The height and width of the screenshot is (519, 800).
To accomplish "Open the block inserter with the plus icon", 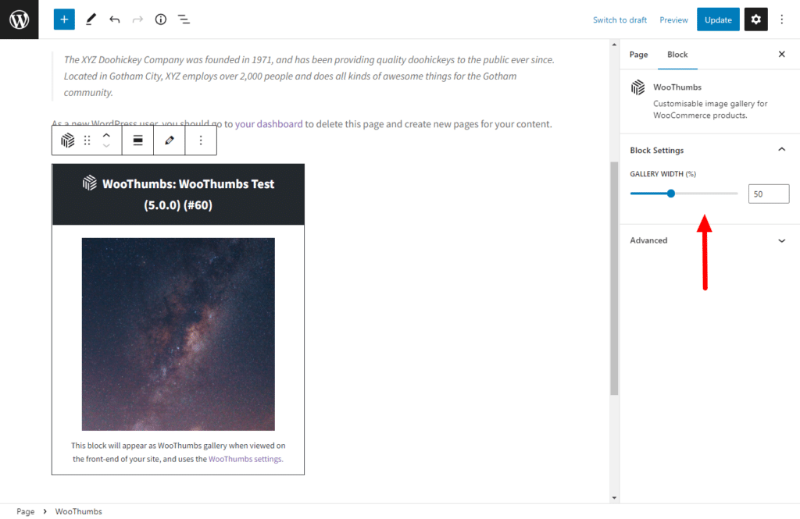I will pos(63,19).
